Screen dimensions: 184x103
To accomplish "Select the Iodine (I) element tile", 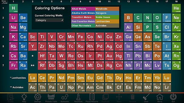I will point(167,46).
